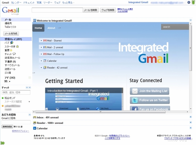Click the chat bubble icon beside チャット
Image resolution: width=196 pixels, height=145 pixels.
[14, 54]
